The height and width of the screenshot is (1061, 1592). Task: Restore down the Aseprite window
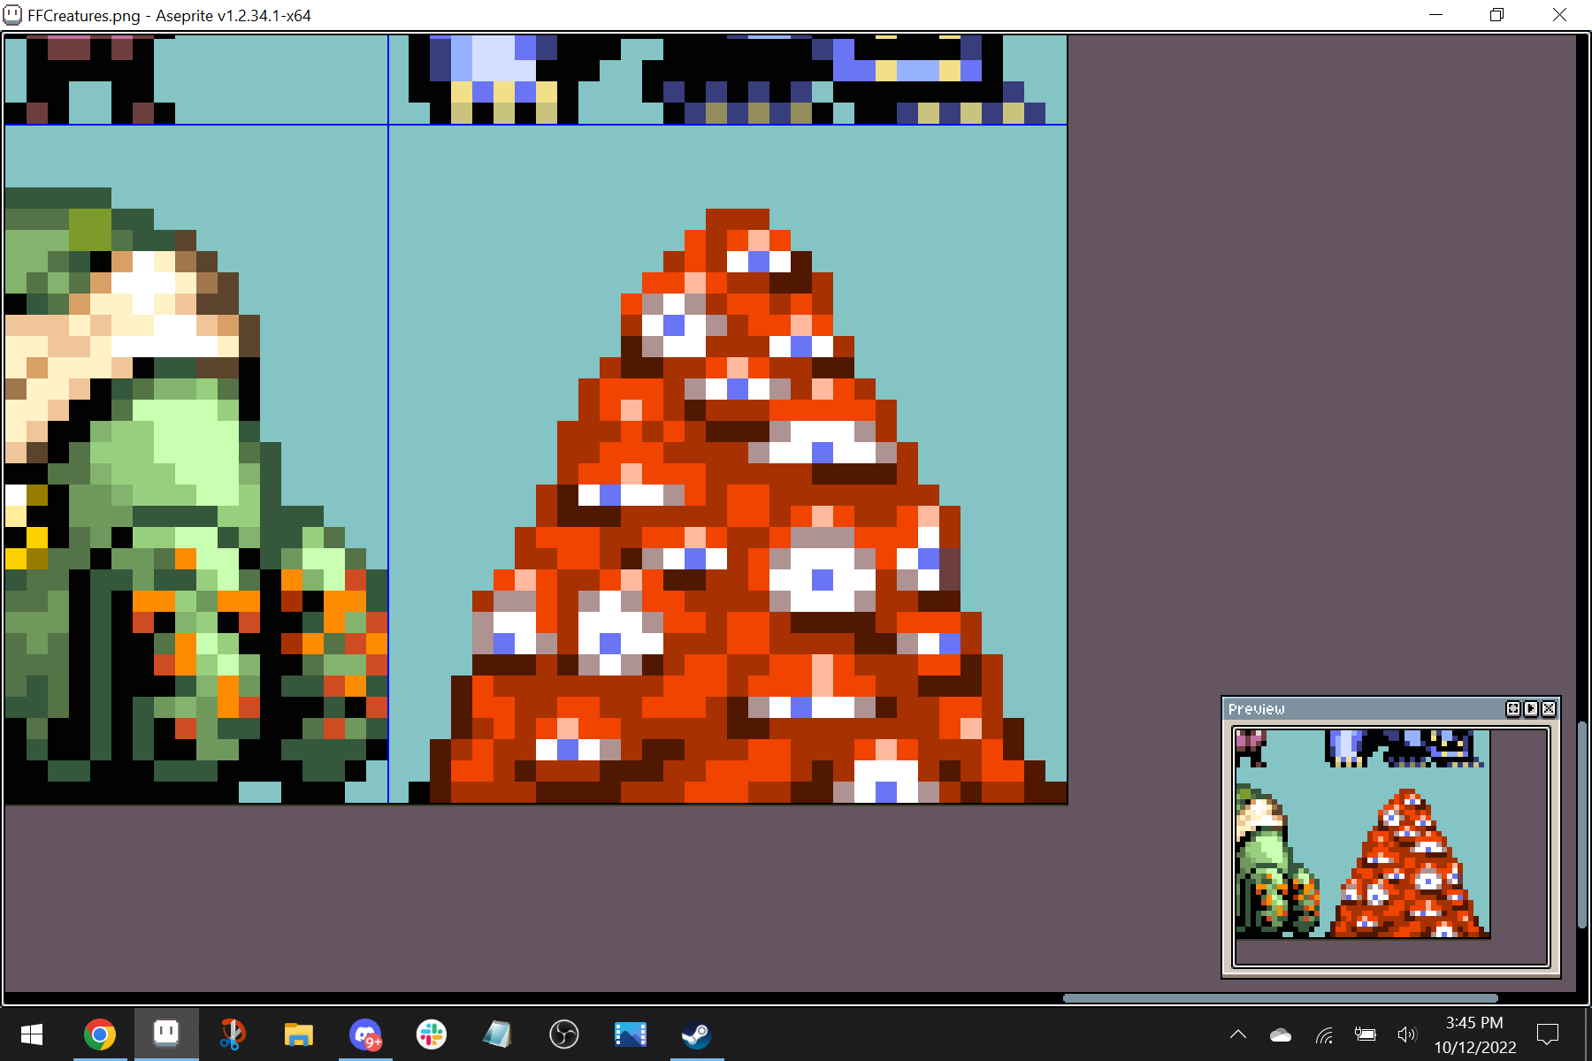click(1496, 15)
